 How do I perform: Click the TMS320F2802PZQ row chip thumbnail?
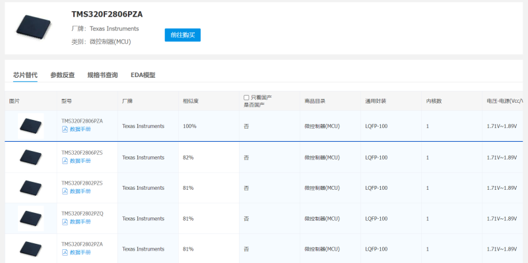(x=30, y=218)
